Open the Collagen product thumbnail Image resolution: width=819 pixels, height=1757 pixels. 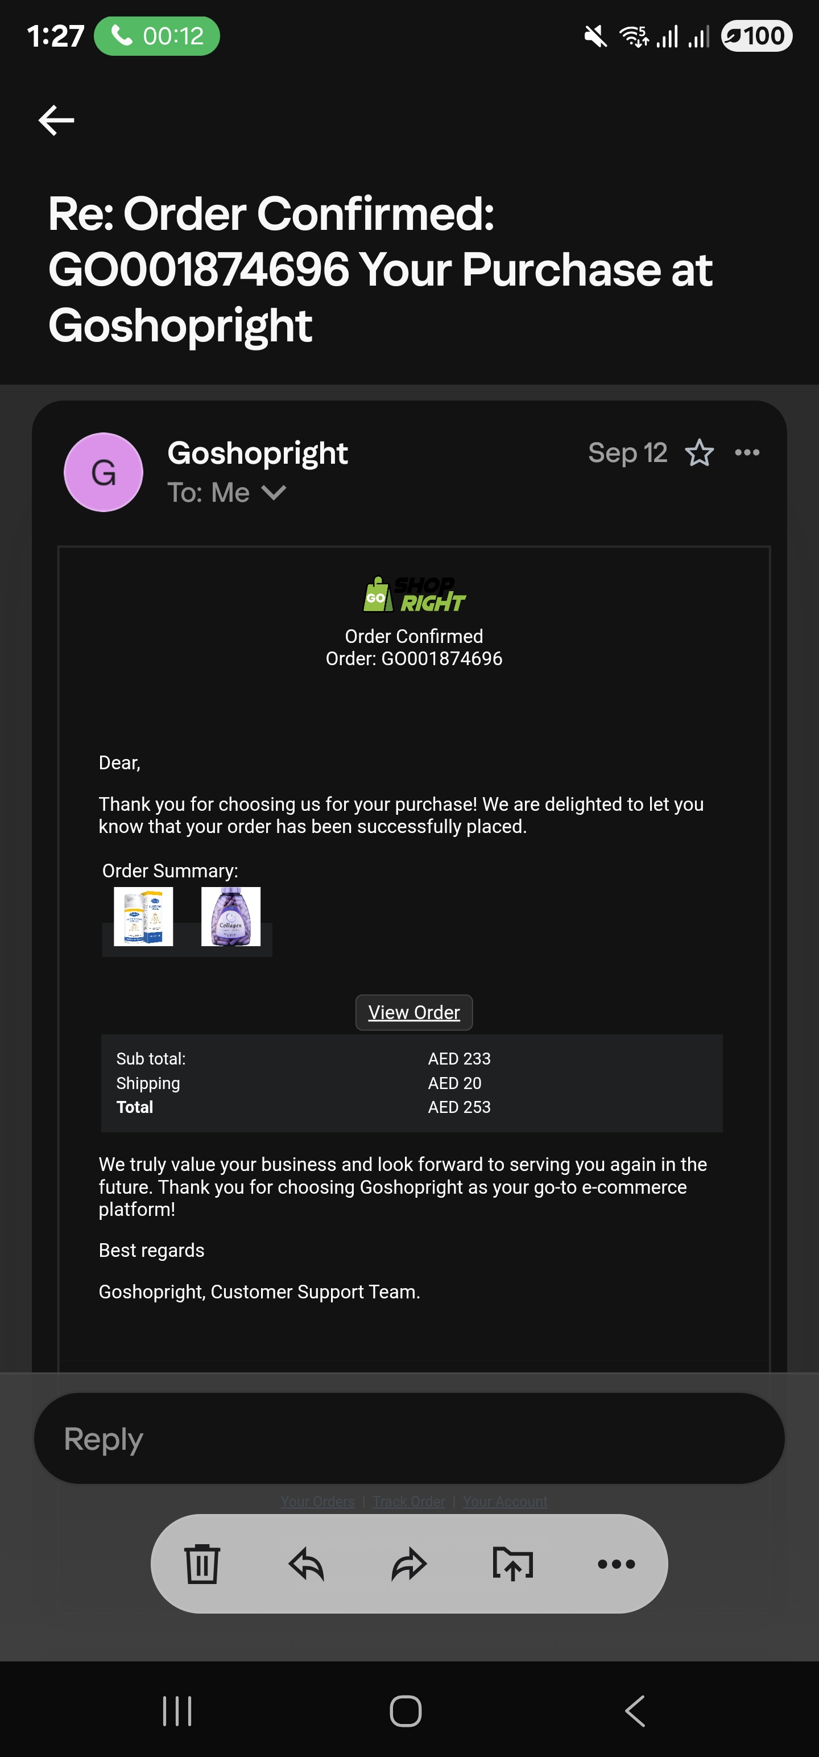(230, 916)
